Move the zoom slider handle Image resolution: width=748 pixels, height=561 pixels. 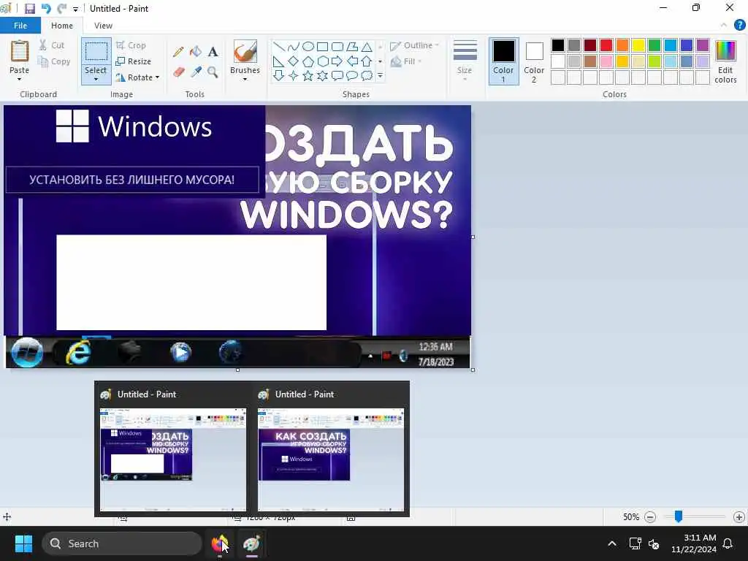[679, 516]
